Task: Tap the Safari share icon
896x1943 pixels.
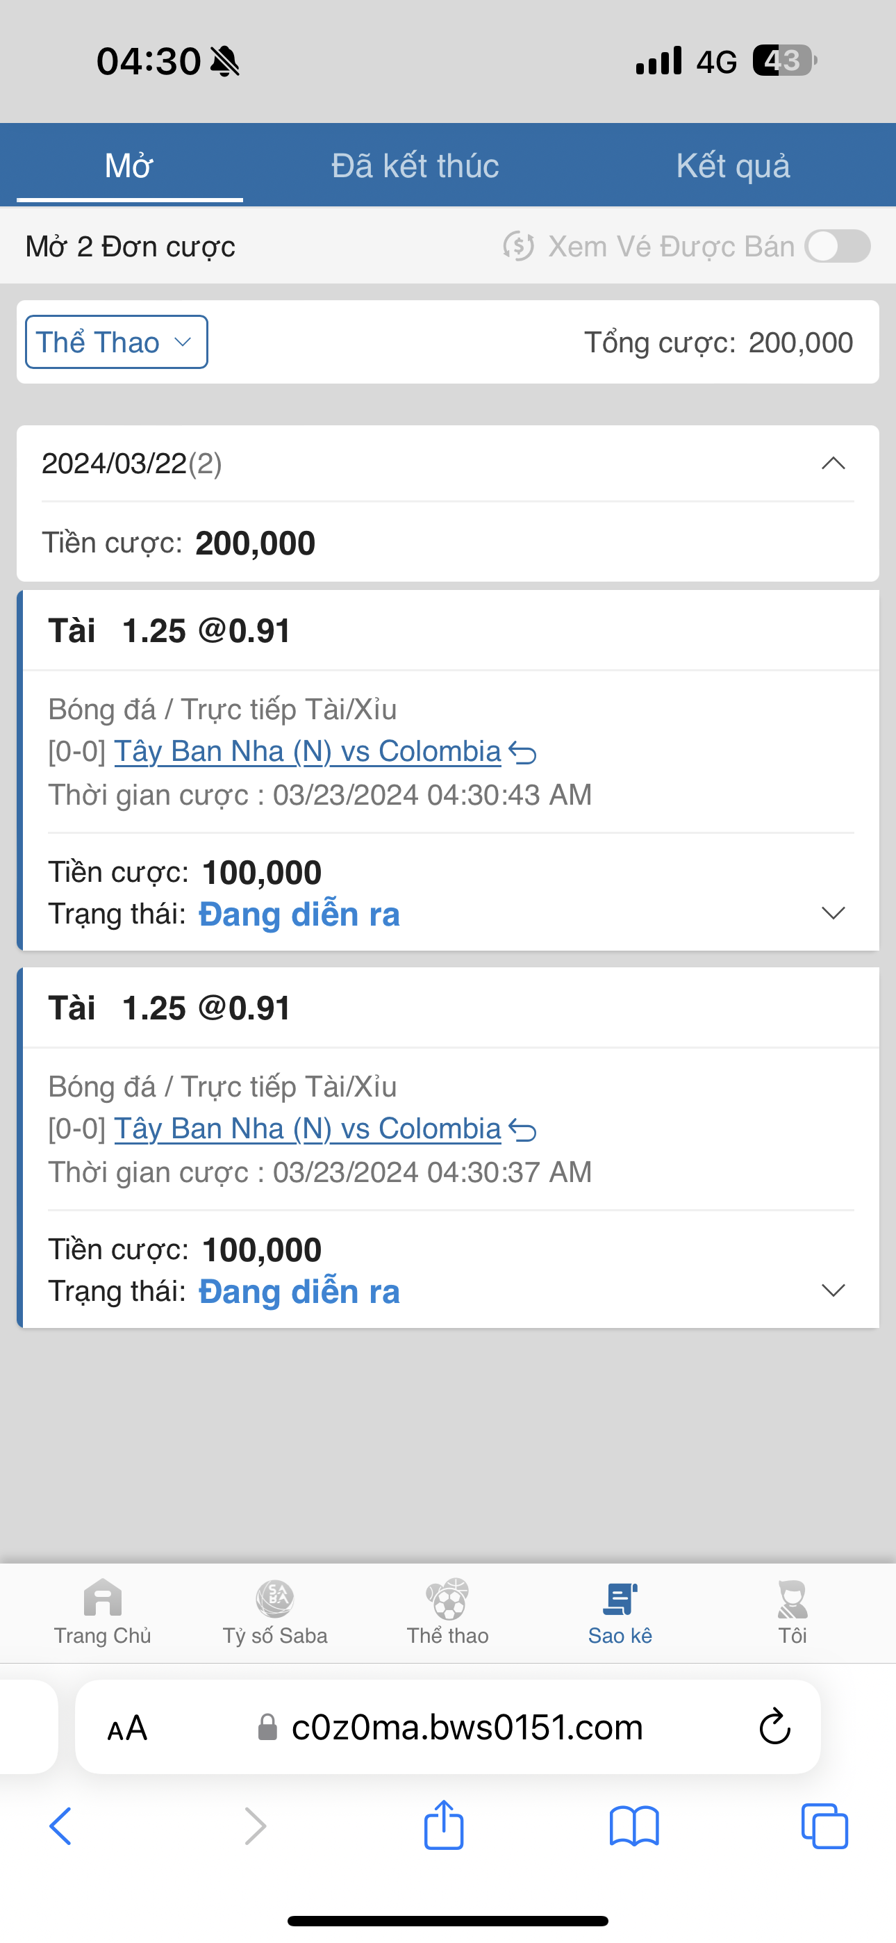Action: pos(443,1826)
